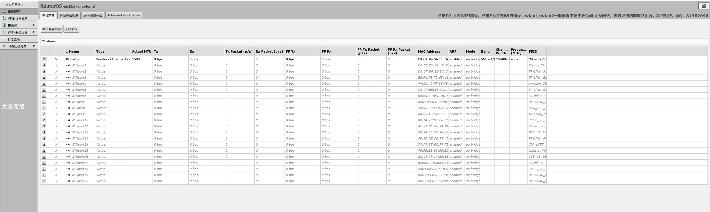Screen dimensions: 710x212
Task: Sort the table by Name column header
Action: (74, 51)
